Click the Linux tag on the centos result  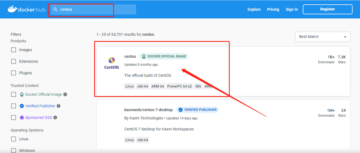click(x=129, y=86)
